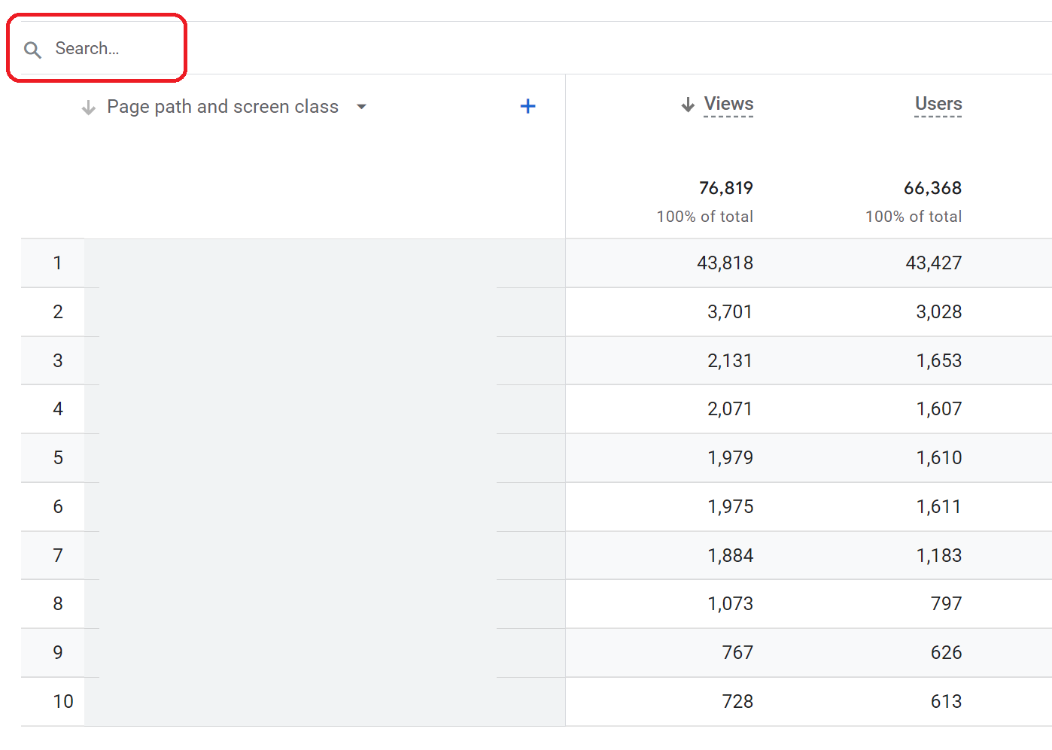Viewport: 1052px width, 750px height.
Task: Click the 728 views cell
Action: point(737,702)
